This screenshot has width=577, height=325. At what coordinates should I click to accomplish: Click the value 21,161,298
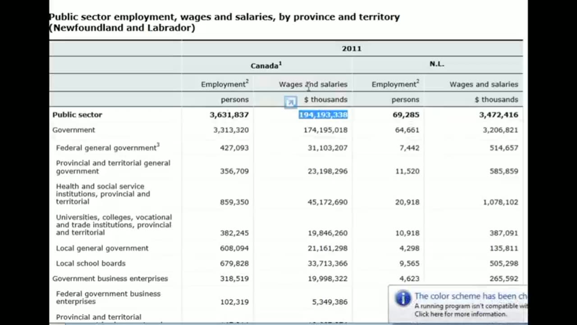pos(328,248)
